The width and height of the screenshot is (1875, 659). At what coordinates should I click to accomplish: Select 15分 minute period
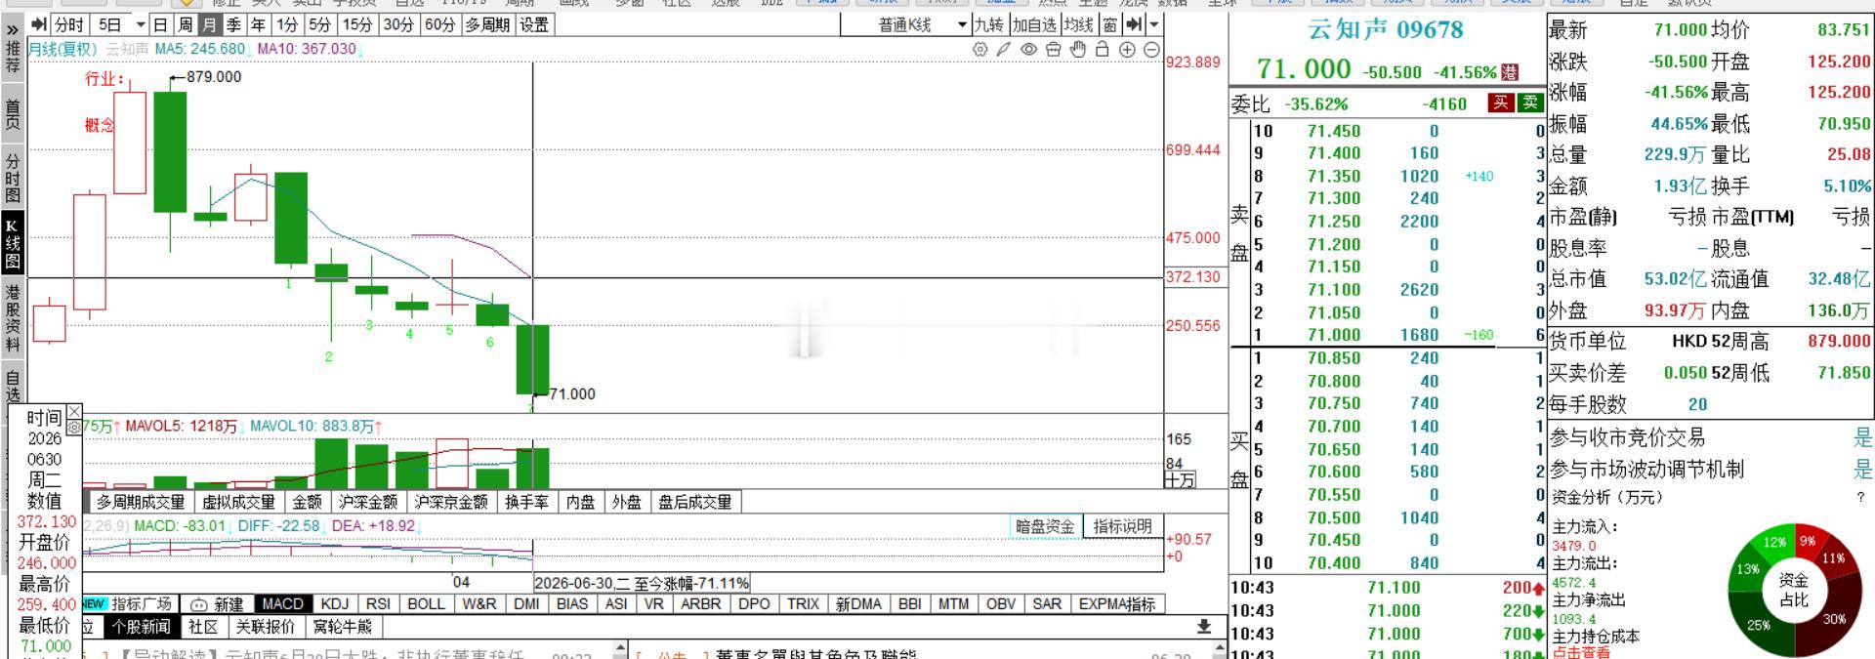(356, 24)
